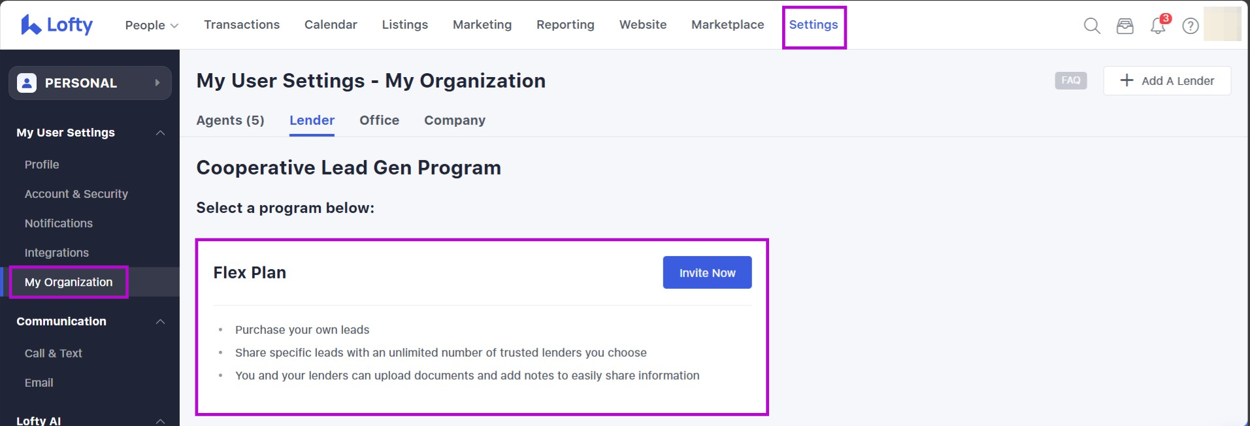Collapse the Lofty AI section
The height and width of the screenshot is (426, 1250).
pos(160,421)
